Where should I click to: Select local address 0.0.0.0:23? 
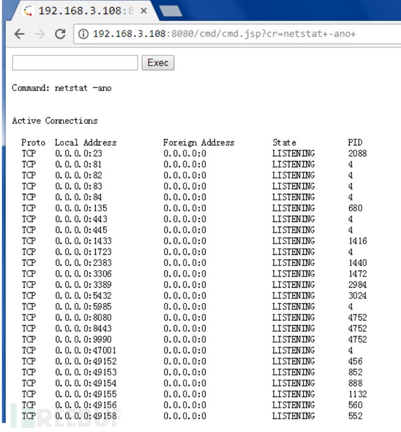point(78,153)
